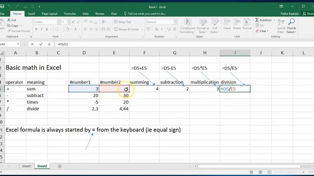Open the font name dropdown

coord(58,22)
